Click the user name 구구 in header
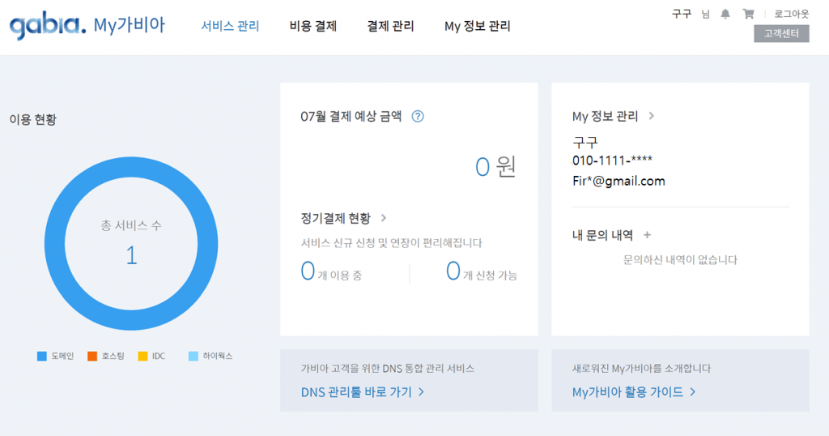Viewport: 829px width, 436px height. pos(682,14)
